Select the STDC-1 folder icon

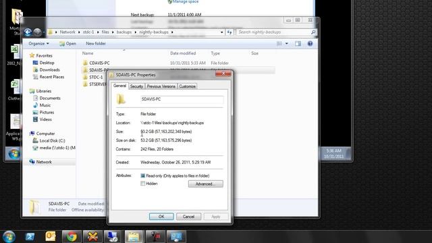pyautogui.click(x=85, y=77)
